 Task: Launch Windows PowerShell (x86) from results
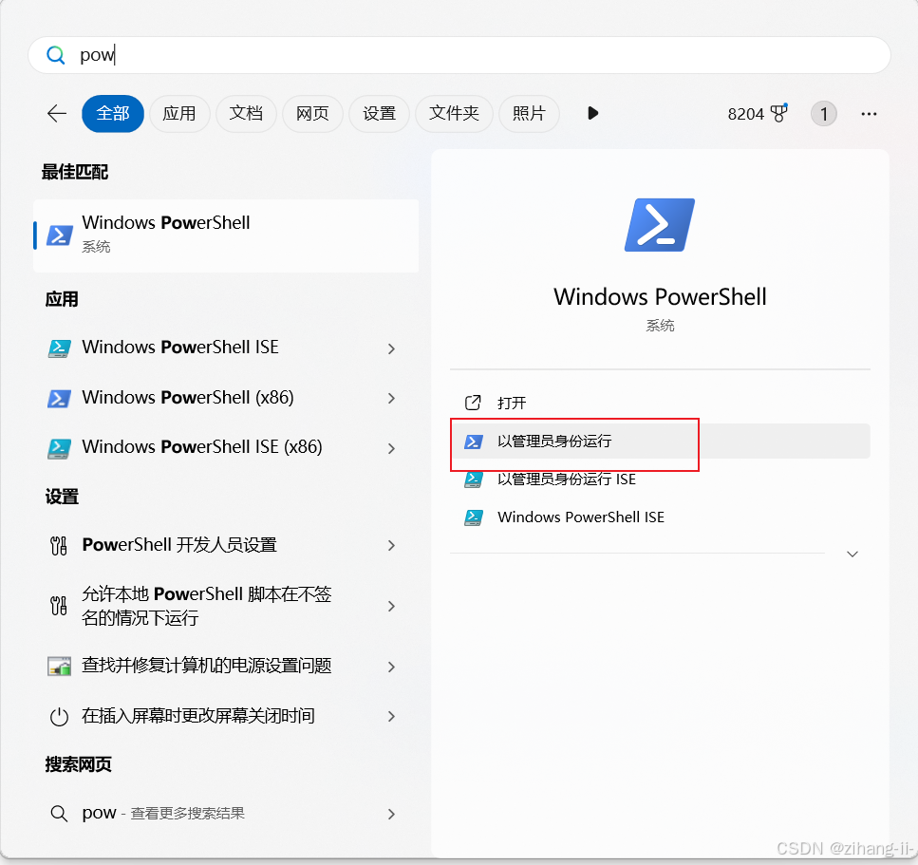(222, 398)
